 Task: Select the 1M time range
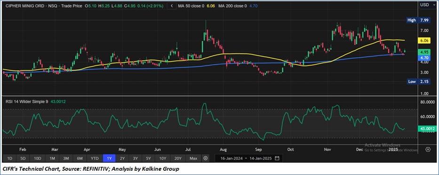pos(52,159)
